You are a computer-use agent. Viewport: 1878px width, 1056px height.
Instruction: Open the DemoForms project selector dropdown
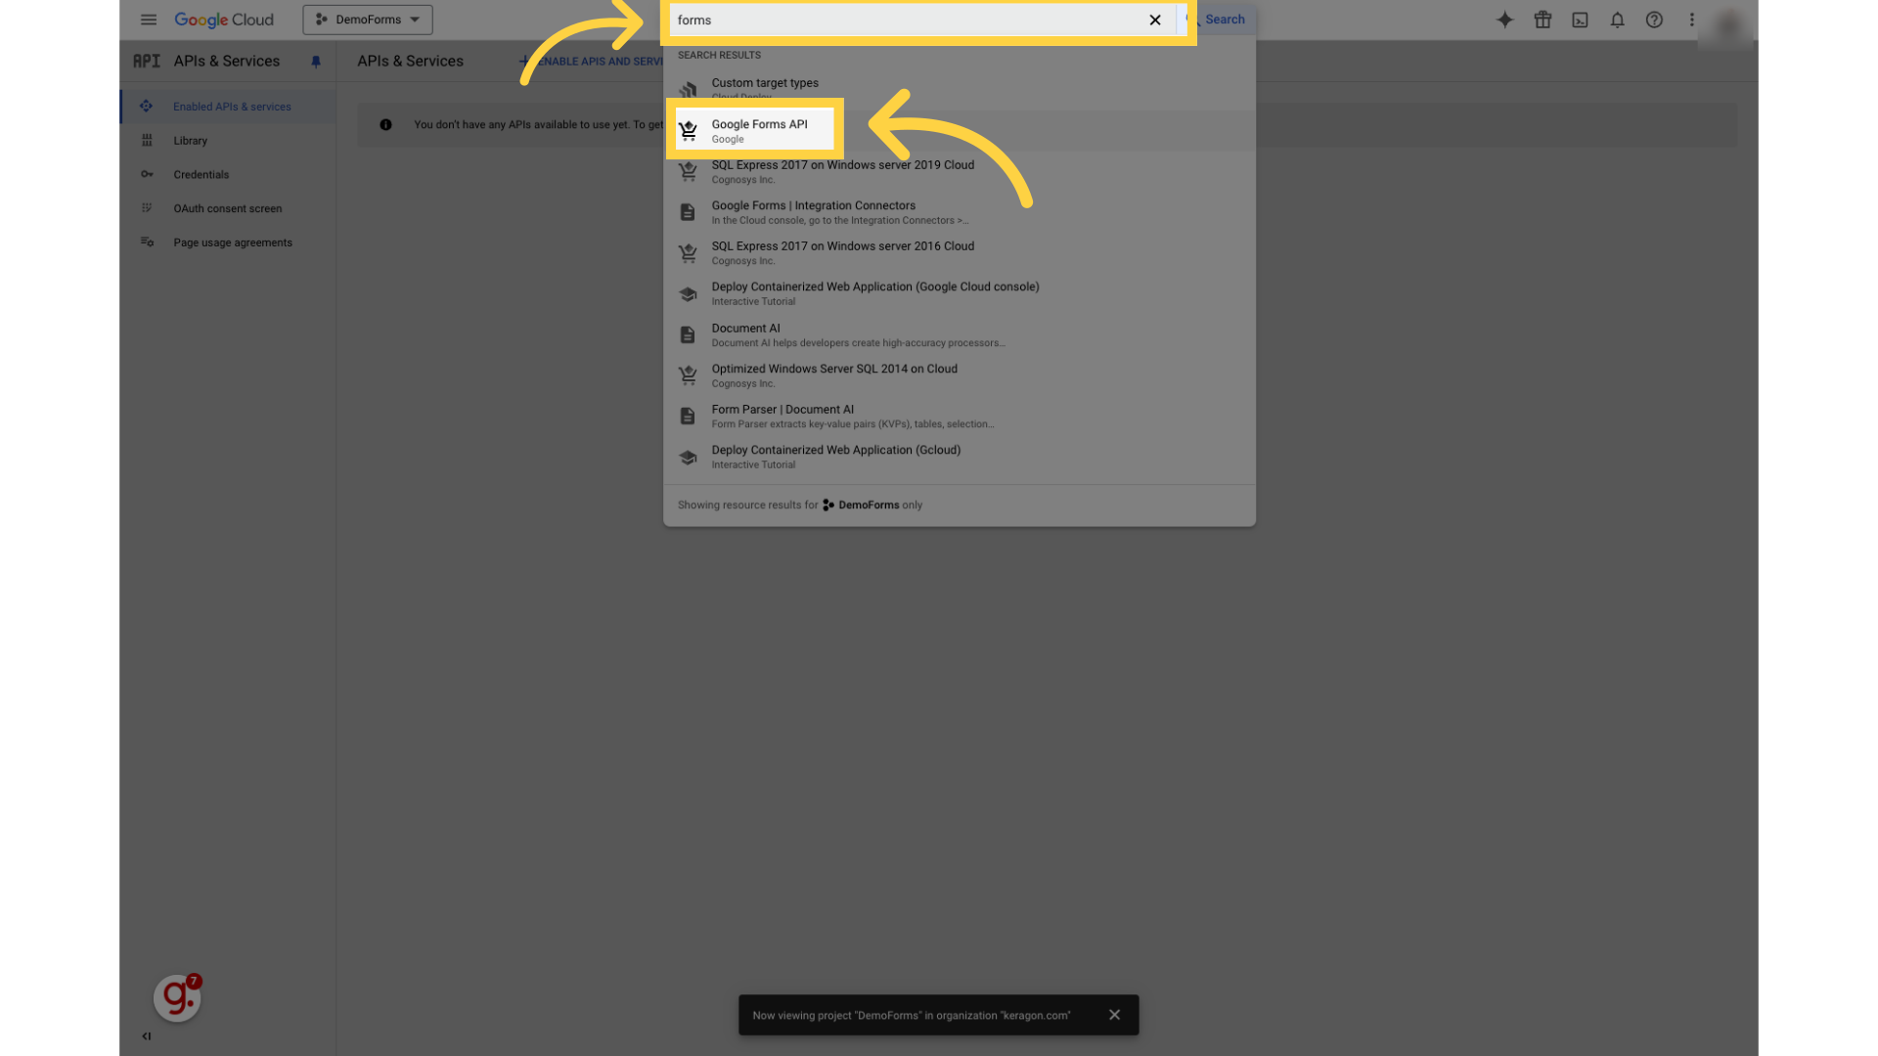click(x=368, y=20)
